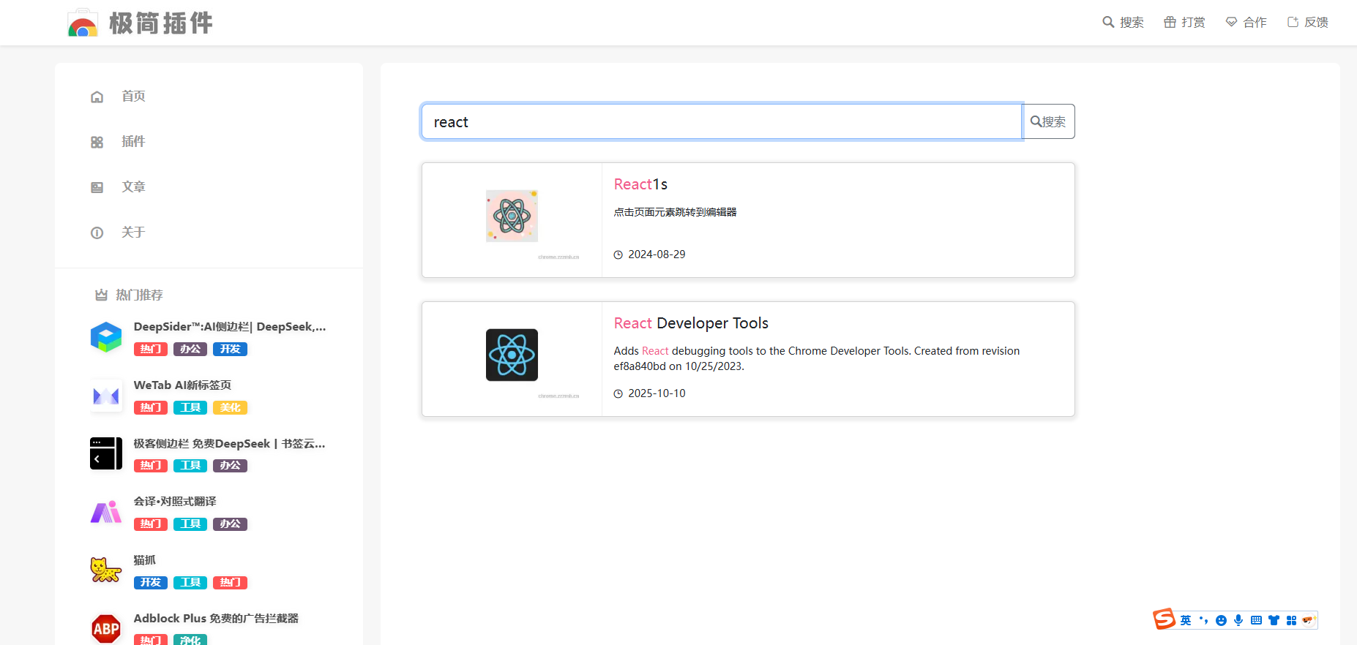Image resolution: width=1357 pixels, height=645 pixels.
Task: Click the 开发 tag under 猫抓
Action: point(151,582)
